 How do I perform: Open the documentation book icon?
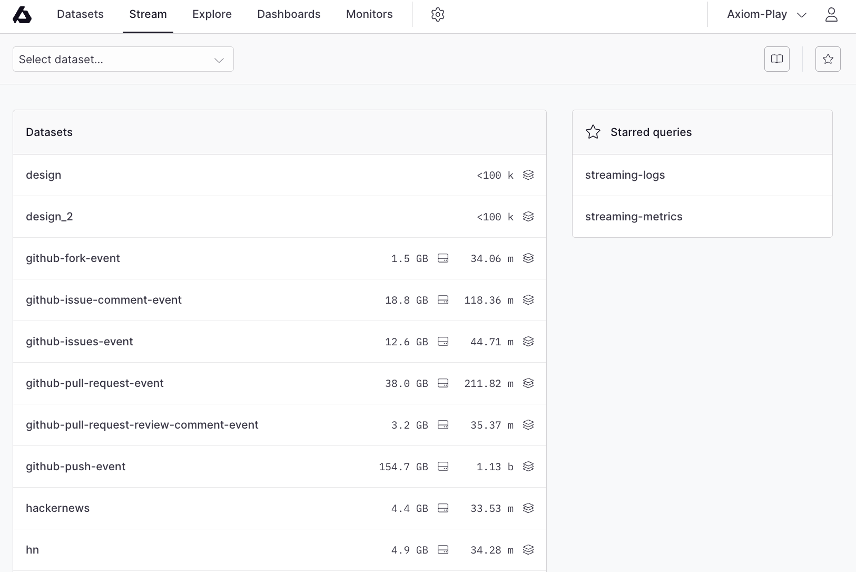(x=777, y=59)
